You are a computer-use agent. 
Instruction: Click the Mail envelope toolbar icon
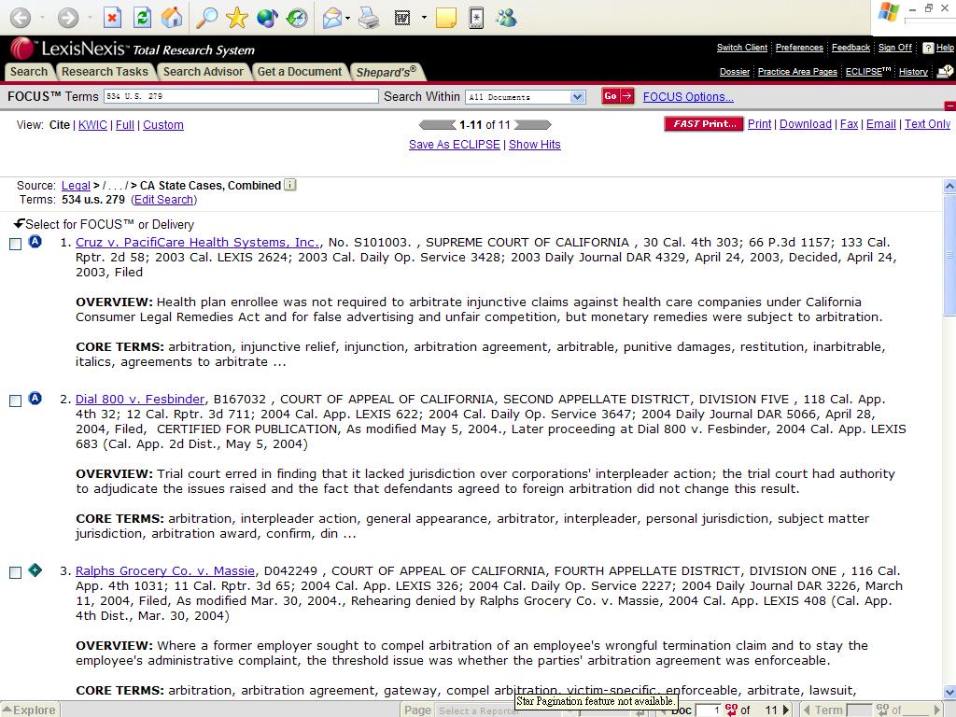coord(332,19)
